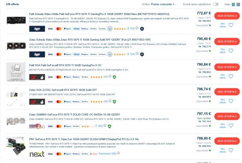Screen dimensions: 242x163
Task: Open (46) reviews on Zotac 796,74 € row
Action: point(106,102)
